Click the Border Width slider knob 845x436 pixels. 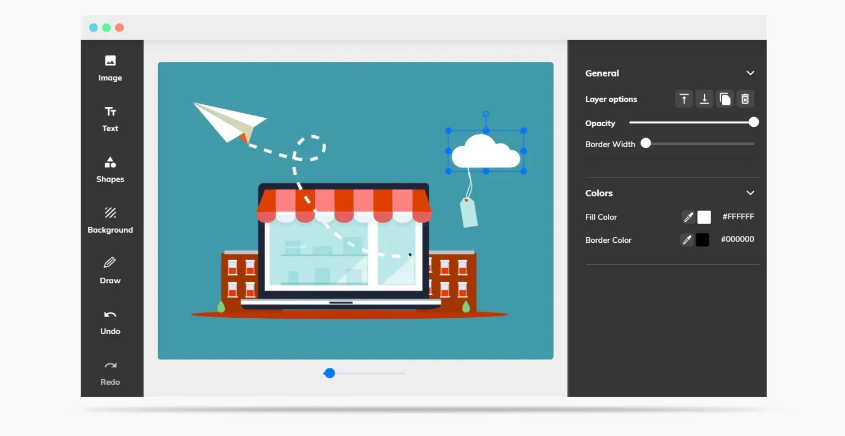pos(646,143)
